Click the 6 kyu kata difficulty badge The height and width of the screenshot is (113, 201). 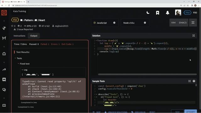pos(15,20)
